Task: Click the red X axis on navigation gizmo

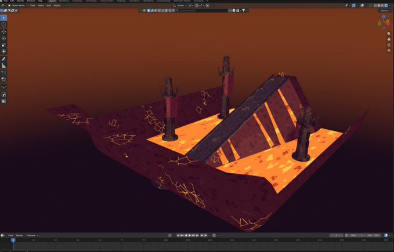Action: click(388, 24)
